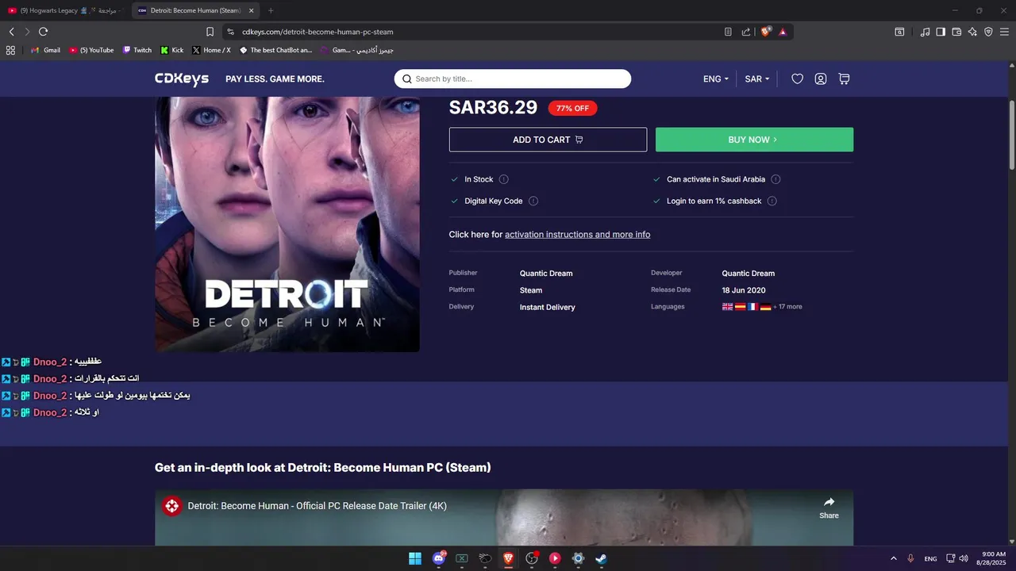Open the Windows Start menu
This screenshot has width=1016, height=571.
pos(415,558)
